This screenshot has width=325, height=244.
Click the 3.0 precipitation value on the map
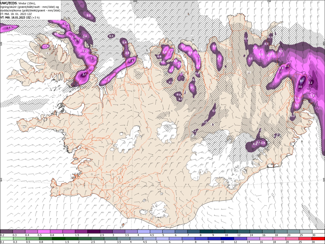300,87
